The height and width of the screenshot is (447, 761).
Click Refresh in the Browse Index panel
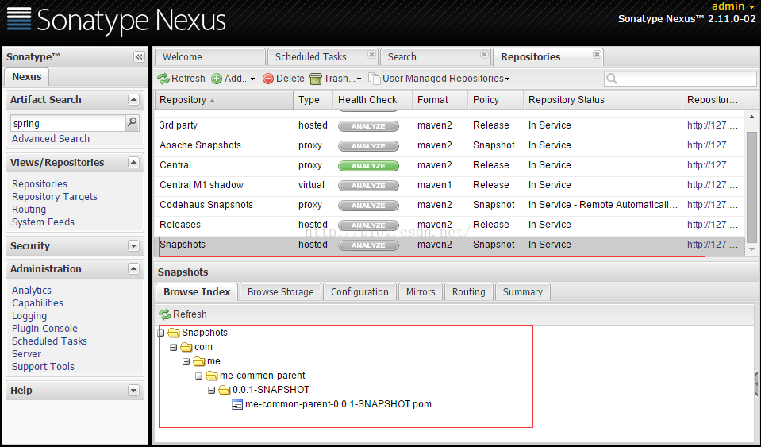pyautogui.click(x=183, y=314)
